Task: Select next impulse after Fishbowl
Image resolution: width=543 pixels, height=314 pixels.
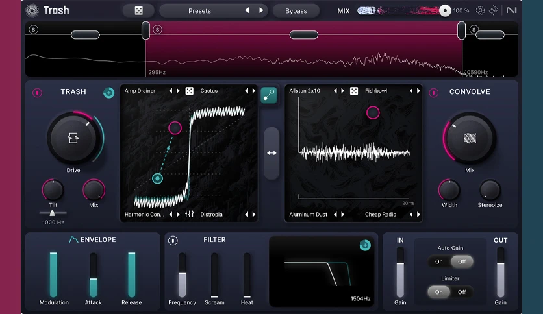Action: click(419, 91)
